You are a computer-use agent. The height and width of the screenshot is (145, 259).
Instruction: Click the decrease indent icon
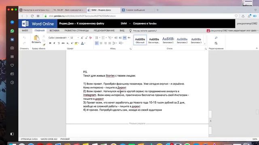click(116, 38)
